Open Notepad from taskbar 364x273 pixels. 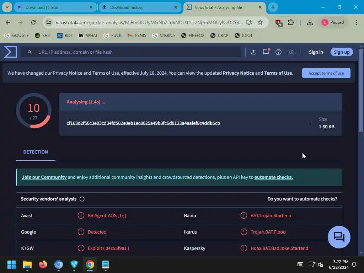(105, 264)
